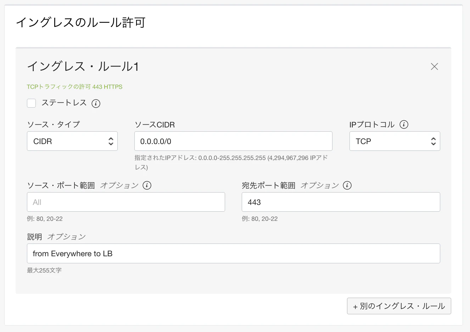
Task: Focus the ソースCIDR field with 0.0.0.0/0
Action: (233, 141)
